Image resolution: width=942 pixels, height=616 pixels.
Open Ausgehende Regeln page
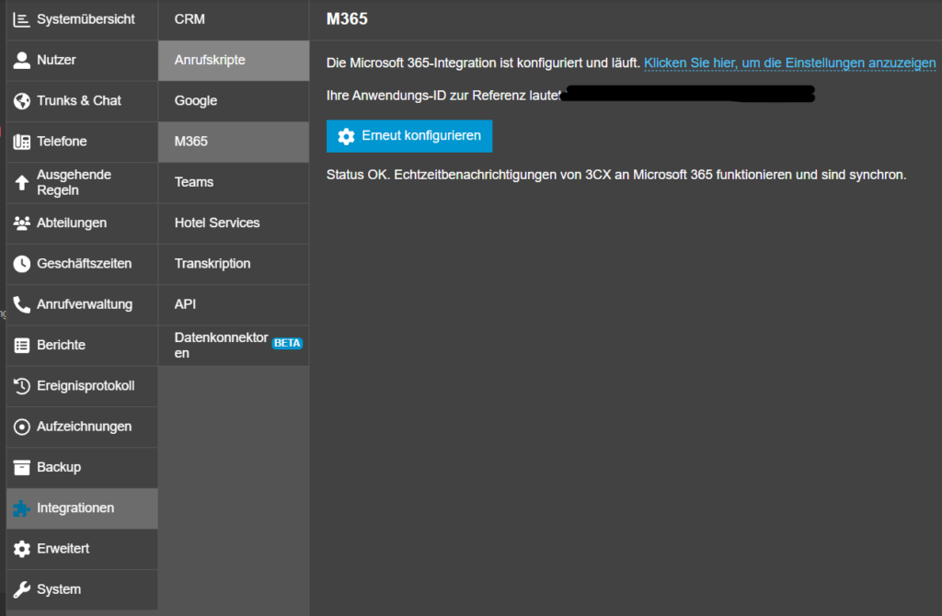click(82, 183)
